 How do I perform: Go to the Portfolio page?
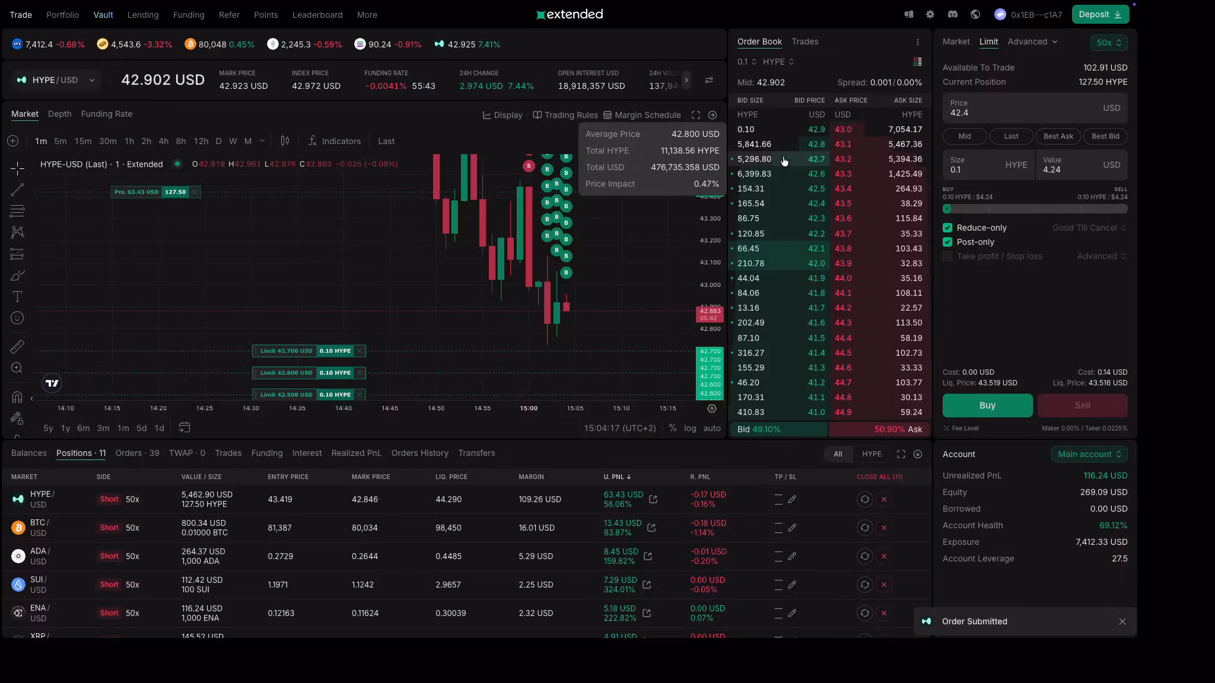(x=63, y=15)
